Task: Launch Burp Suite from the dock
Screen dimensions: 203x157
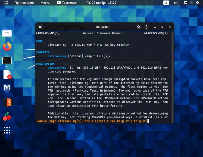Action: click(x=7, y=102)
